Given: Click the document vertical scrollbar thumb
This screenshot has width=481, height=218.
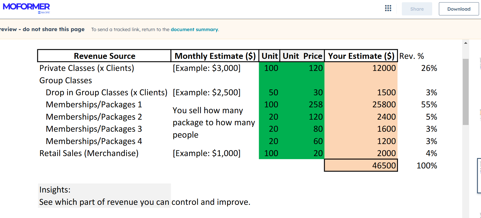Looking at the screenshot, I should click(466, 91).
